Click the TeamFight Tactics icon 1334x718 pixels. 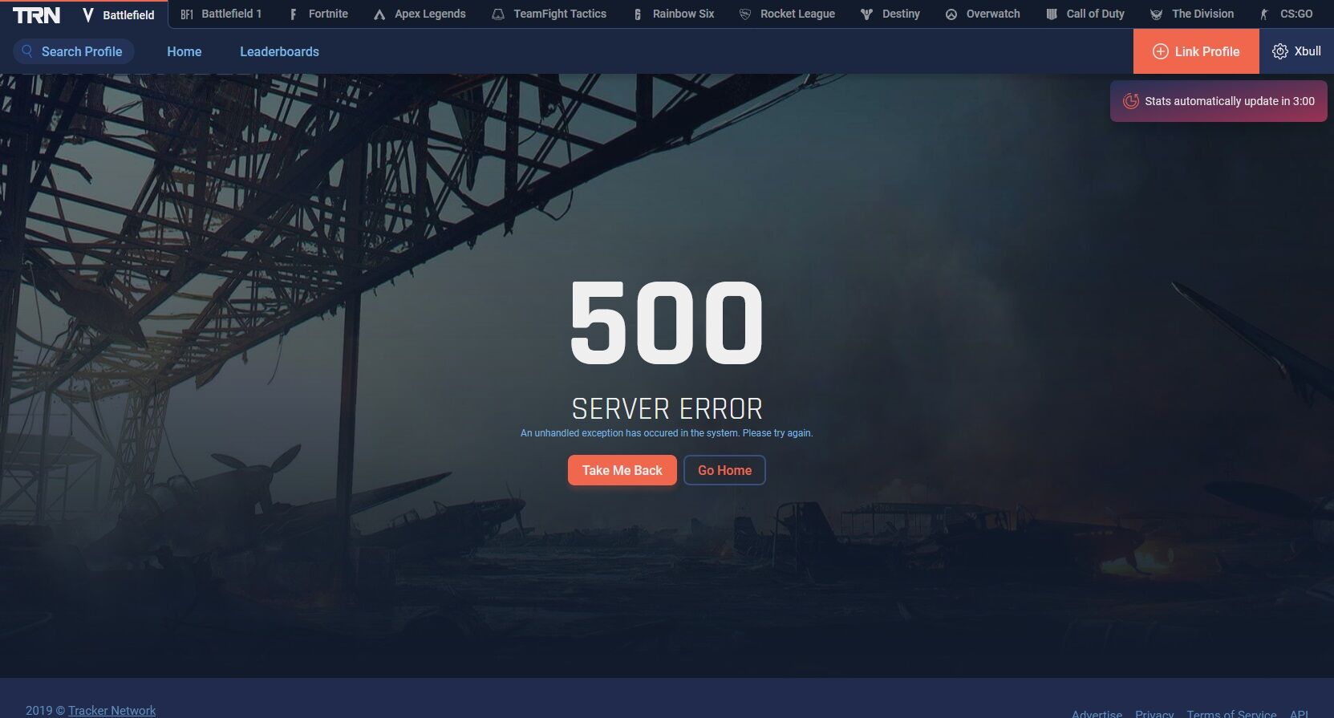[498, 14]
